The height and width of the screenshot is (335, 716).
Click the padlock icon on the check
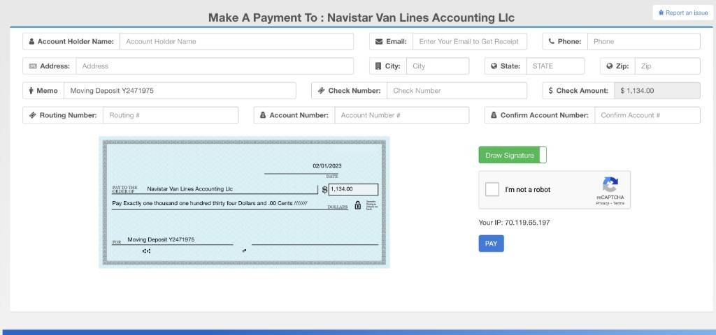357,205
